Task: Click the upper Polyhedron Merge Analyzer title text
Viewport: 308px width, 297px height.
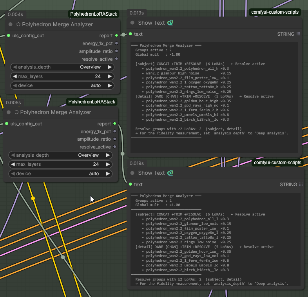Action: [57, 24]
